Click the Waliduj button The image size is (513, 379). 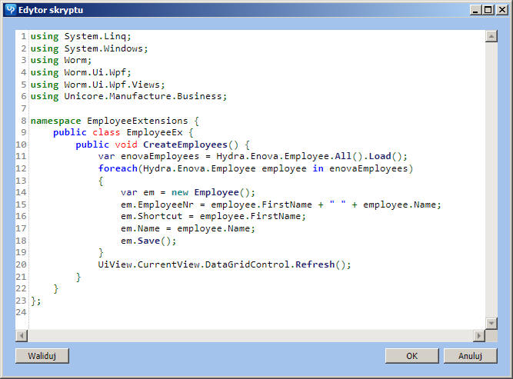tap(42, 356)
